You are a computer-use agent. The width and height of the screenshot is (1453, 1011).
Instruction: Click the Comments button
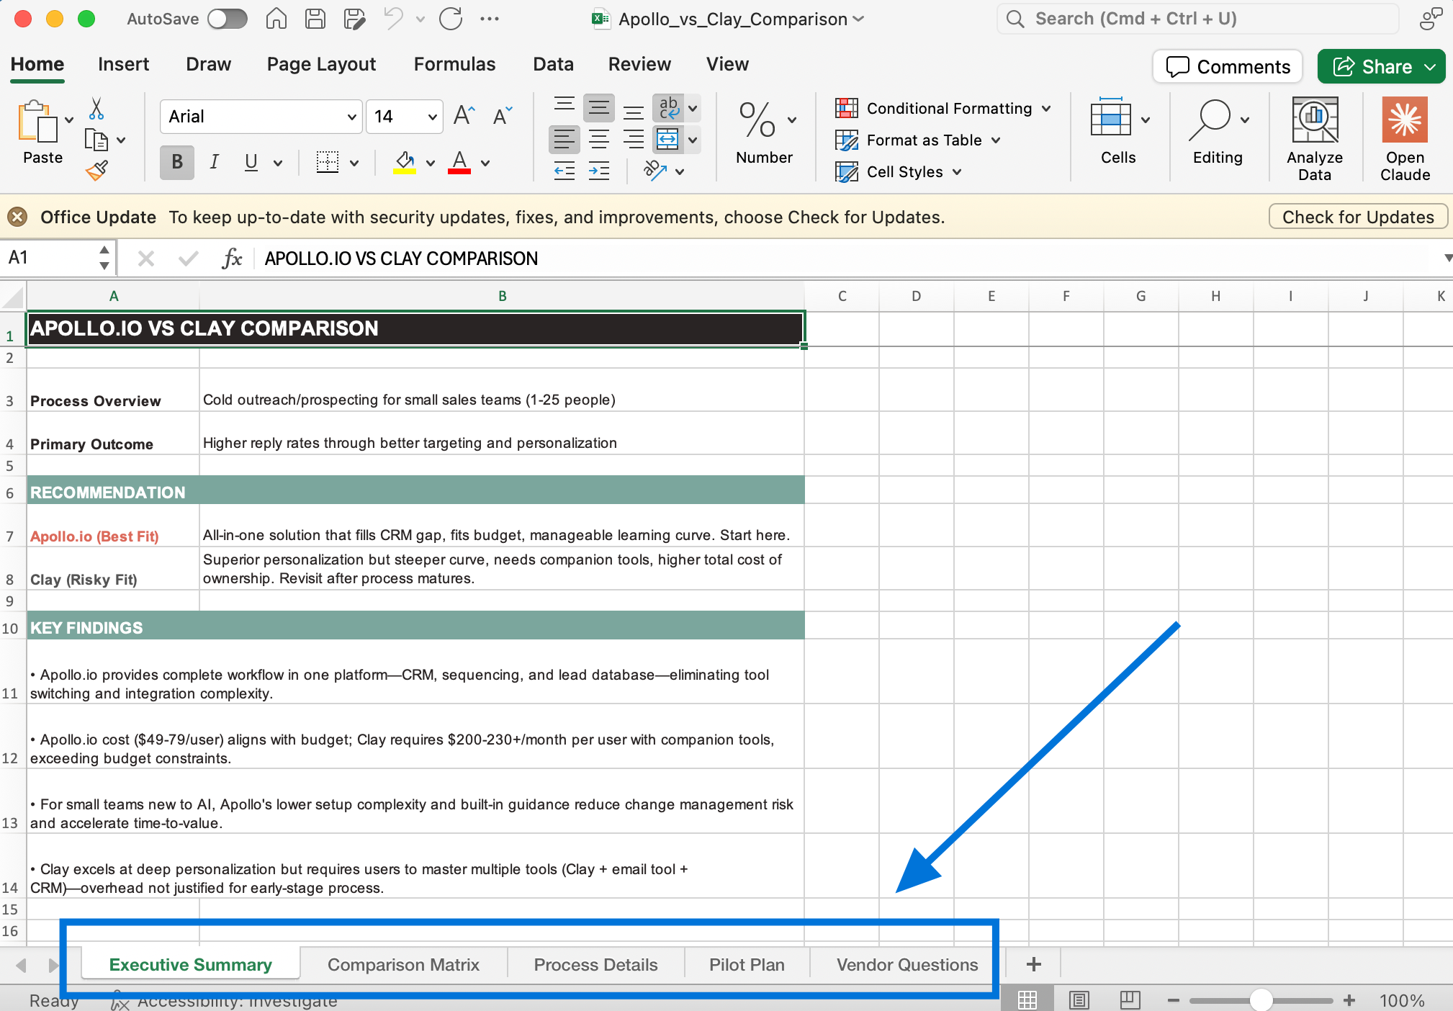1227,66
